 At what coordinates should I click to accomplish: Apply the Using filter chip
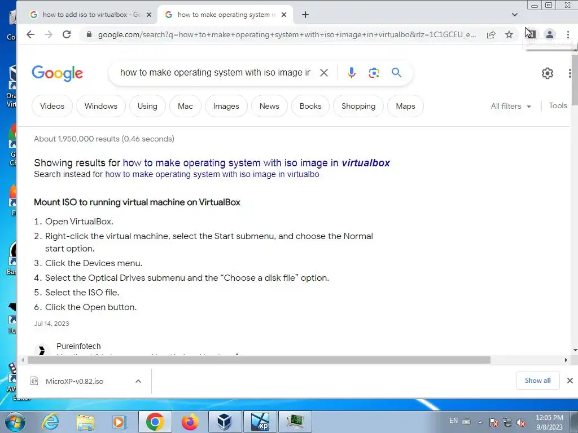[147, 106]
